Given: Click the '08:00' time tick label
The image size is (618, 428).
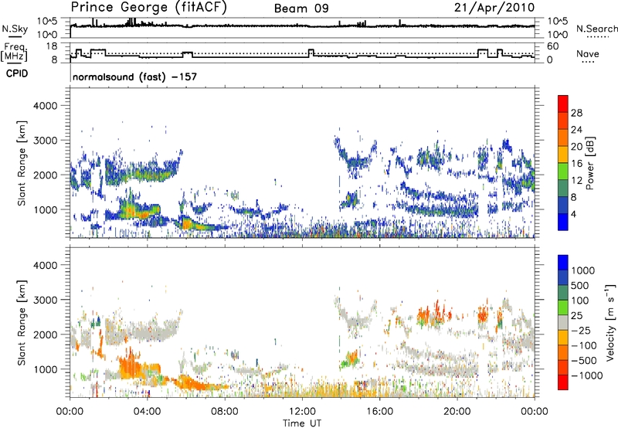Looking at the screenshot, I should tap(225, 412).
